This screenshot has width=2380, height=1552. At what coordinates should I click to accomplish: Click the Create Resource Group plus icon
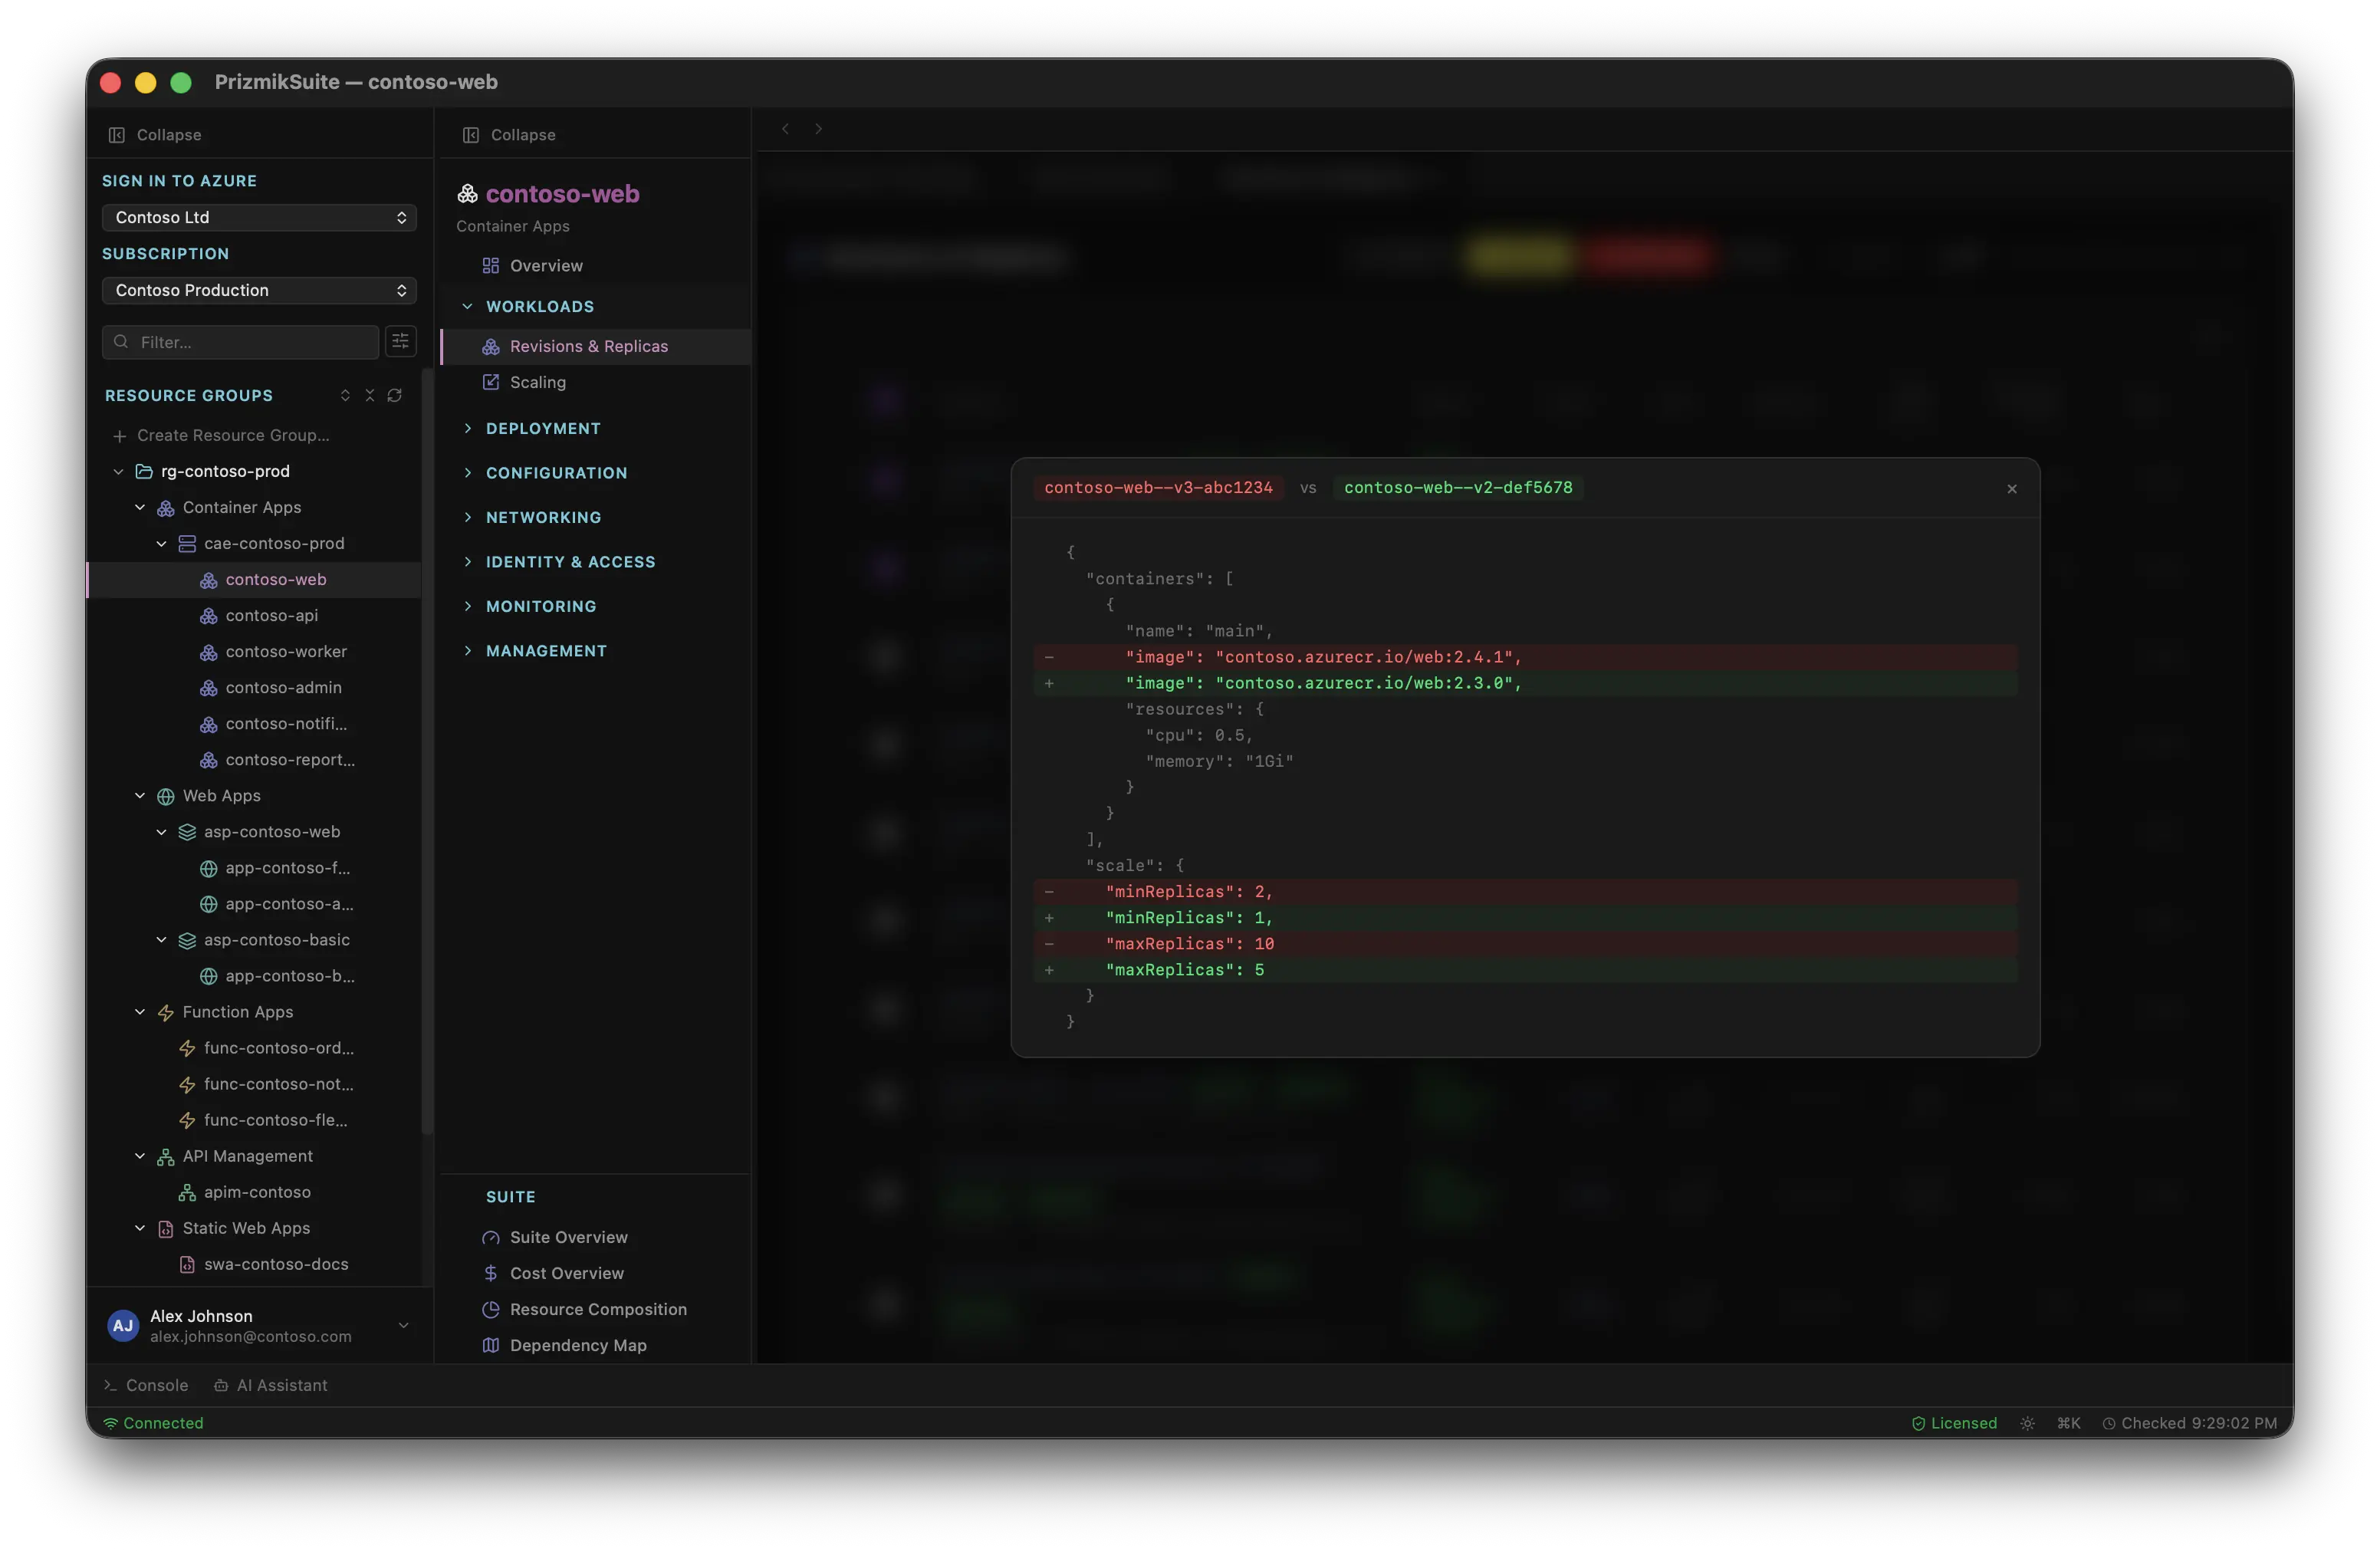click(x=119, y=436)
